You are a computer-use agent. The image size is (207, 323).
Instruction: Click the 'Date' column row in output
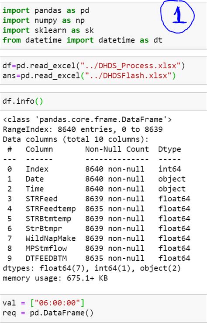[x=96, y=179]
